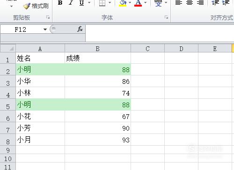
Task: Apply red font color
Action: [x=138, y=3]
